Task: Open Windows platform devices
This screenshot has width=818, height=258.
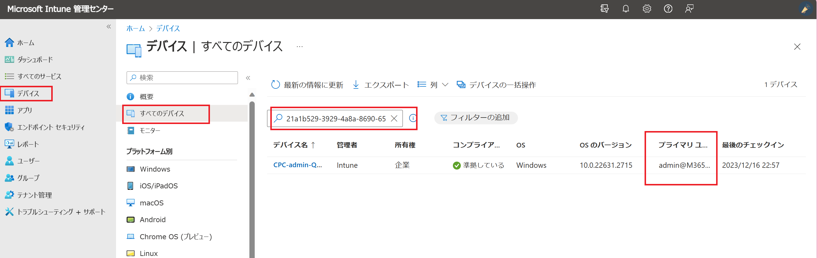Action: [148, 169]
